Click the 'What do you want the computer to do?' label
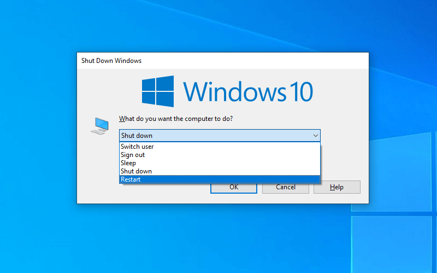This screenshot has height=273, width=437. (x=175, y=119)
